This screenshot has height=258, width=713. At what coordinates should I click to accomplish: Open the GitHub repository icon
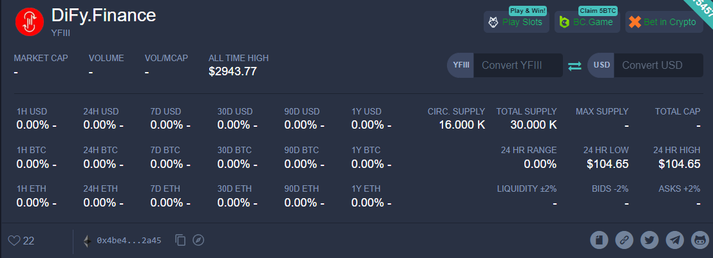point(700,240)
